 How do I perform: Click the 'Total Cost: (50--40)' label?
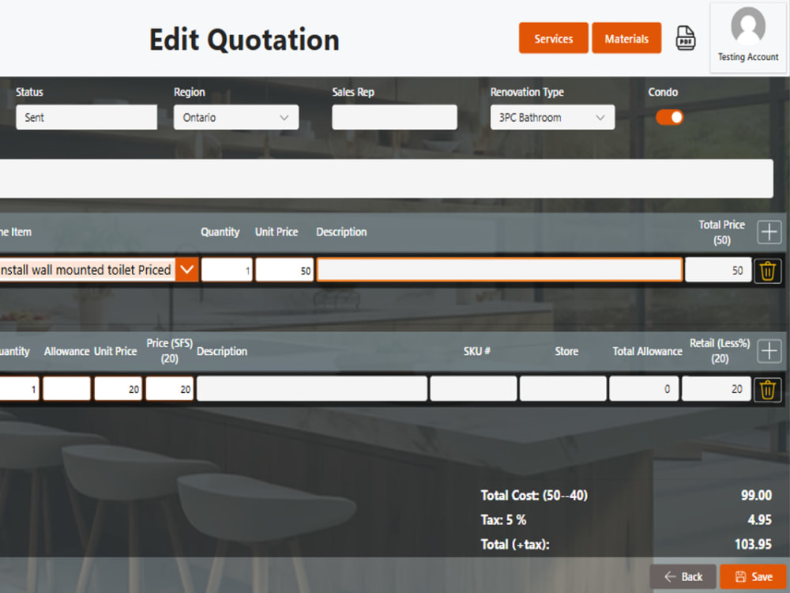click(x=534, y=495)
